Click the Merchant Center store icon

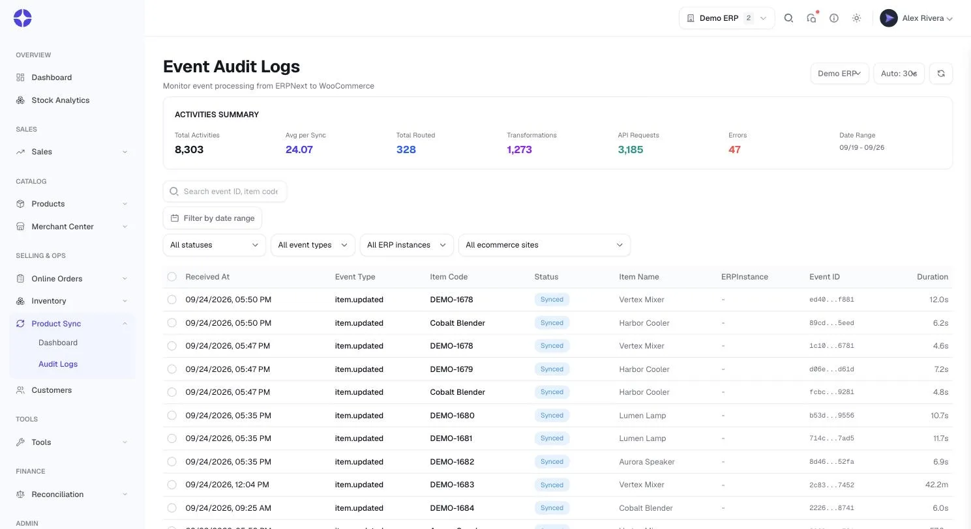coord(20,227)
